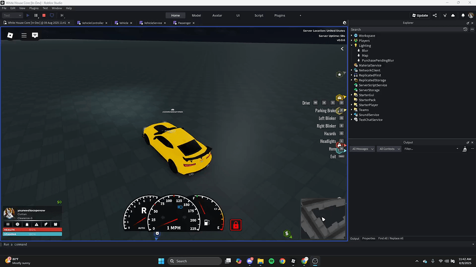Pause the playtest simulation
476x267 pixels.
(x=36, y=15)
